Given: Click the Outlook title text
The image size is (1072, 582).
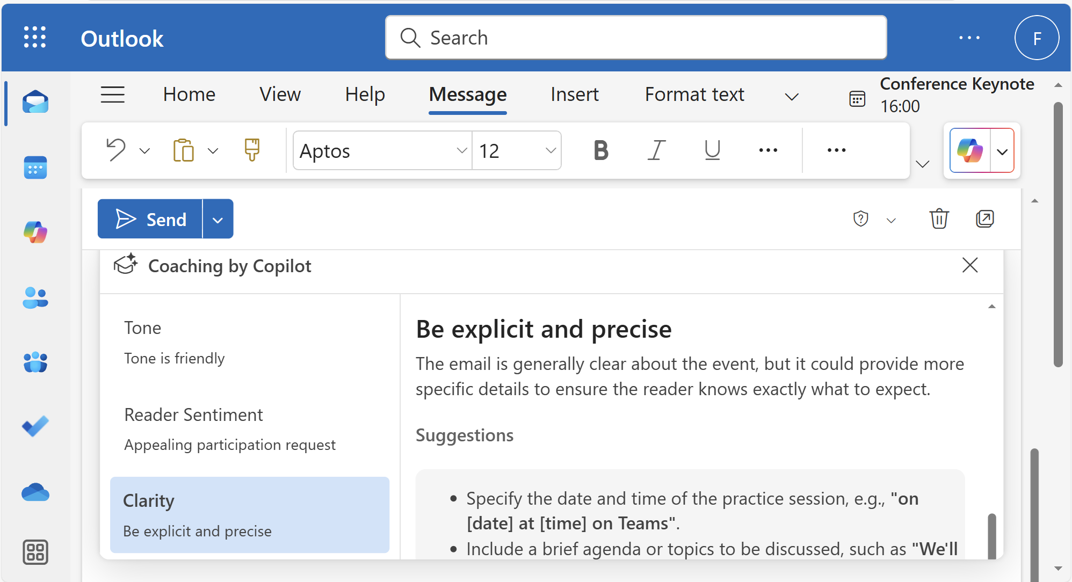Looking at the screenshot, I should tap(122, 39).
